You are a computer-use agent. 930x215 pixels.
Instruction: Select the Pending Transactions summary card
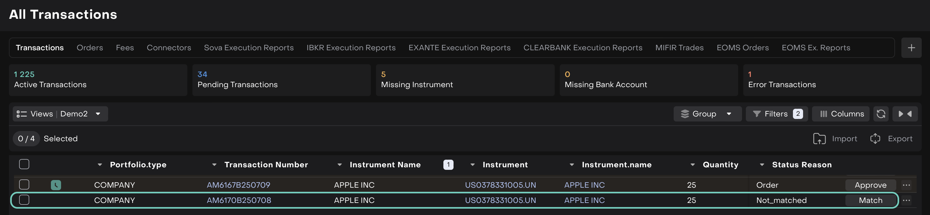click(281, 80)
